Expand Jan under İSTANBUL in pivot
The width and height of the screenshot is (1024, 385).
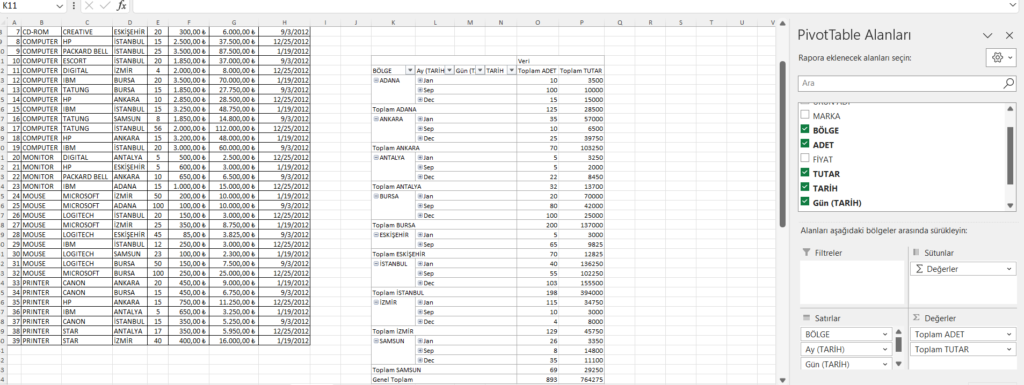point(420,264)
